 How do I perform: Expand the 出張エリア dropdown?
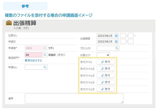103,55
